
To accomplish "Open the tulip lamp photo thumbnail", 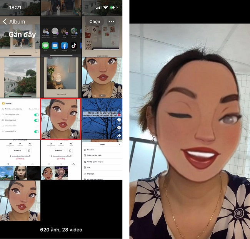I will point(61,77).
